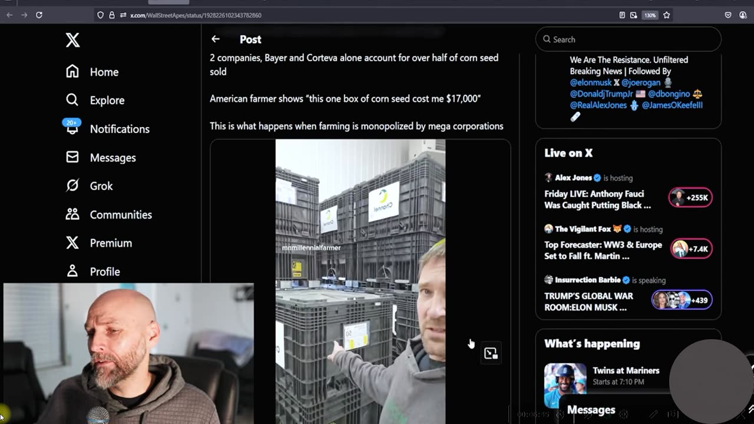754x424 pixels.
Task: Click the shield tracking protection icon
Action: click(x=100, y=15)
